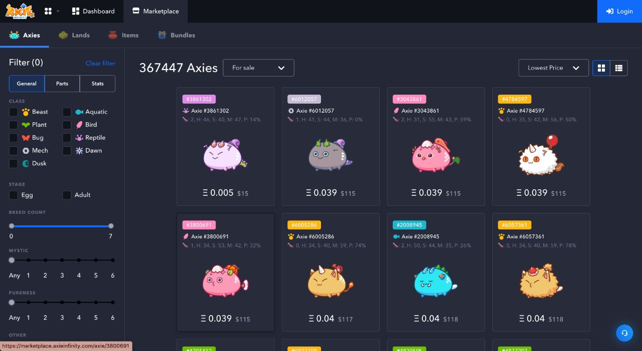642x351 pixels.
Task: Click the beast icon on Axie #4784597
Action: point(502,111)
